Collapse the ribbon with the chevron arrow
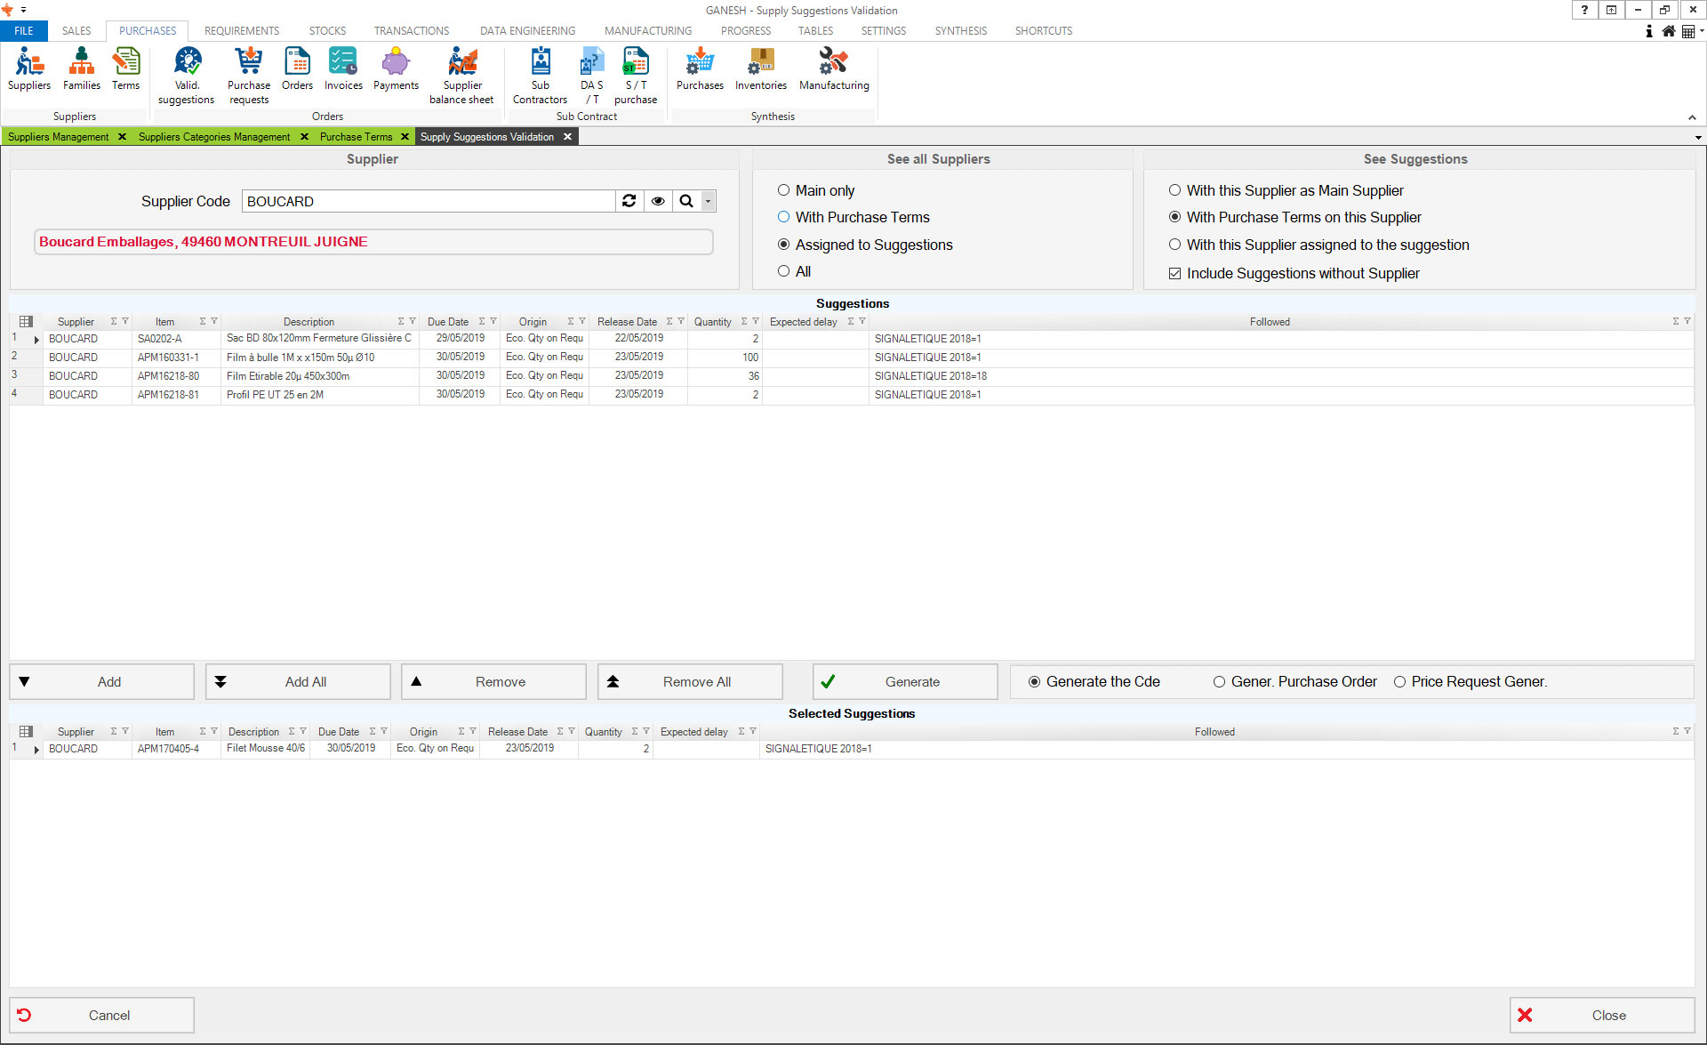1707x1045 pixels. point(1692,117)
